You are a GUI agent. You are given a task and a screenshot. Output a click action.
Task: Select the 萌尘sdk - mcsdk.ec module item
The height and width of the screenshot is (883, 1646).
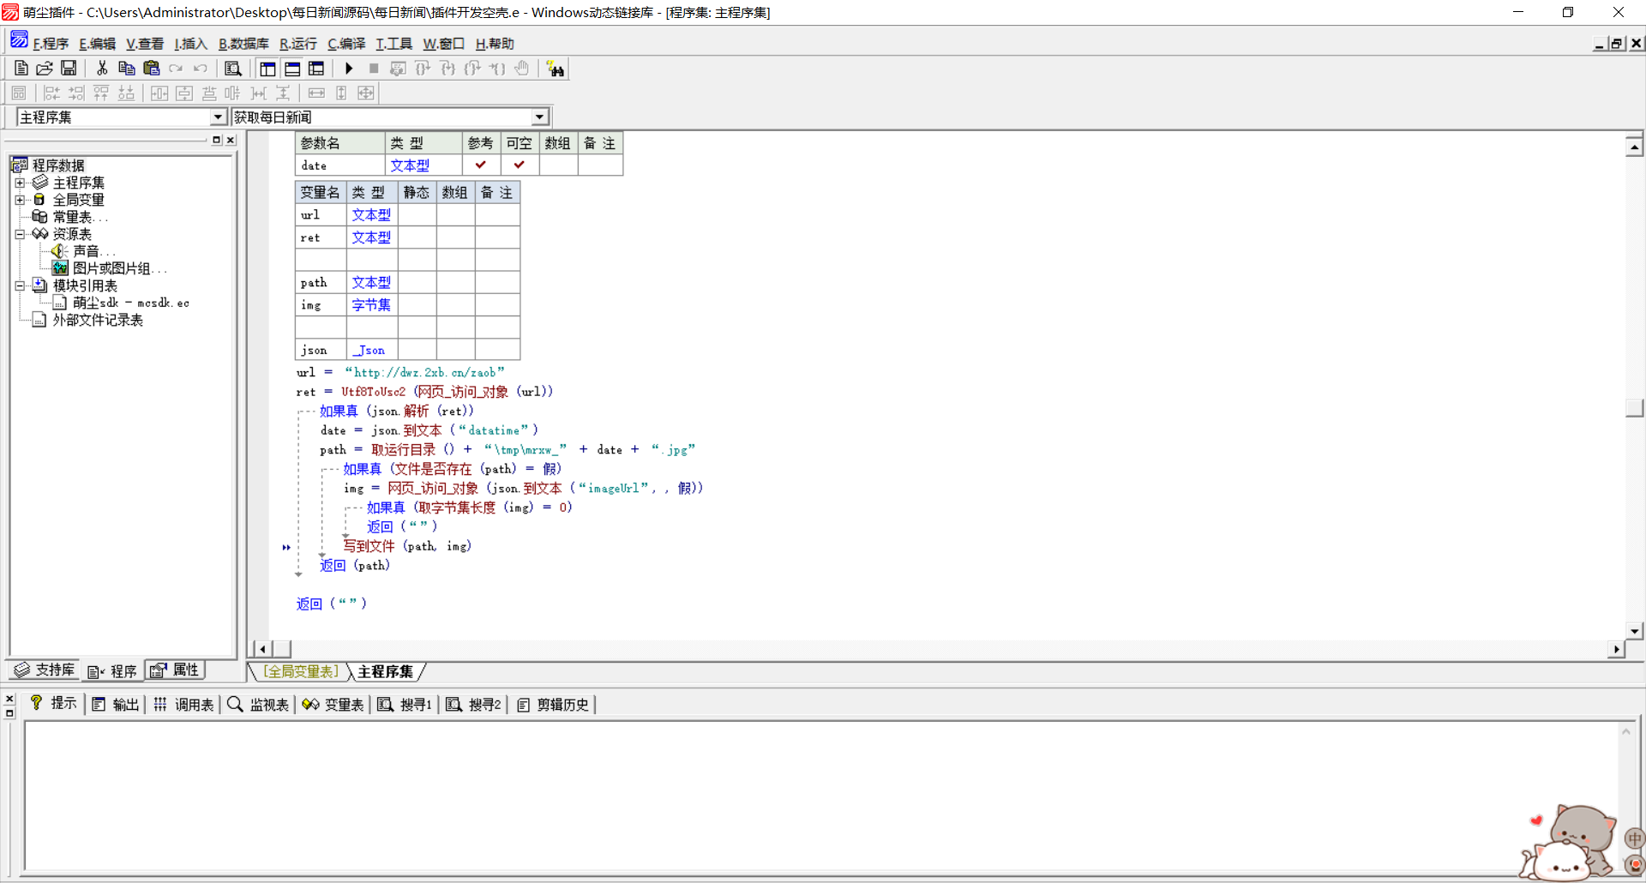click(130, 303)
